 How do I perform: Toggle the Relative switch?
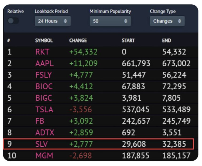pos(13,21)
